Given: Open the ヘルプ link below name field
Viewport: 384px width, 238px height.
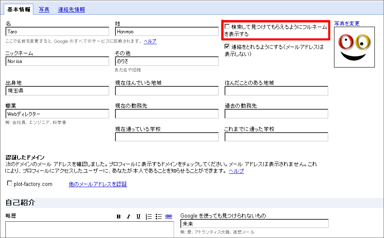Looking at the screenshot, I should (150, 41).
